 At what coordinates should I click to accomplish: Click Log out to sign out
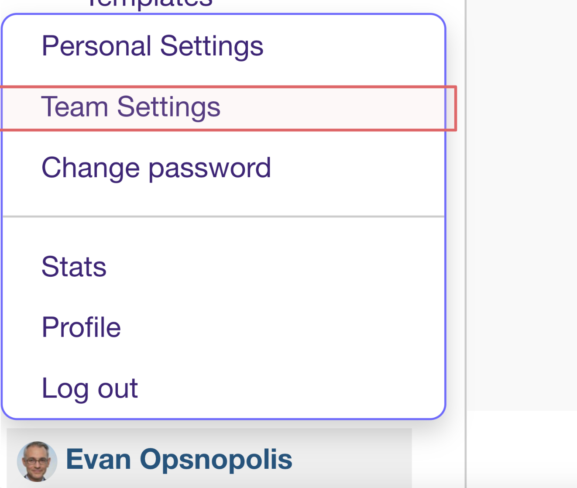(89, 388)
